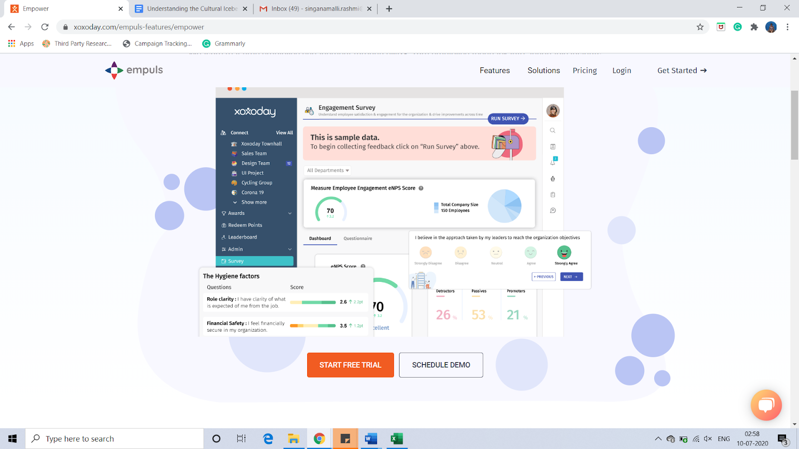Image resolution: width=799 pixels, height=449 pixels.
Task: Open Cortana from the taskbar
Action: click(216, 439)
